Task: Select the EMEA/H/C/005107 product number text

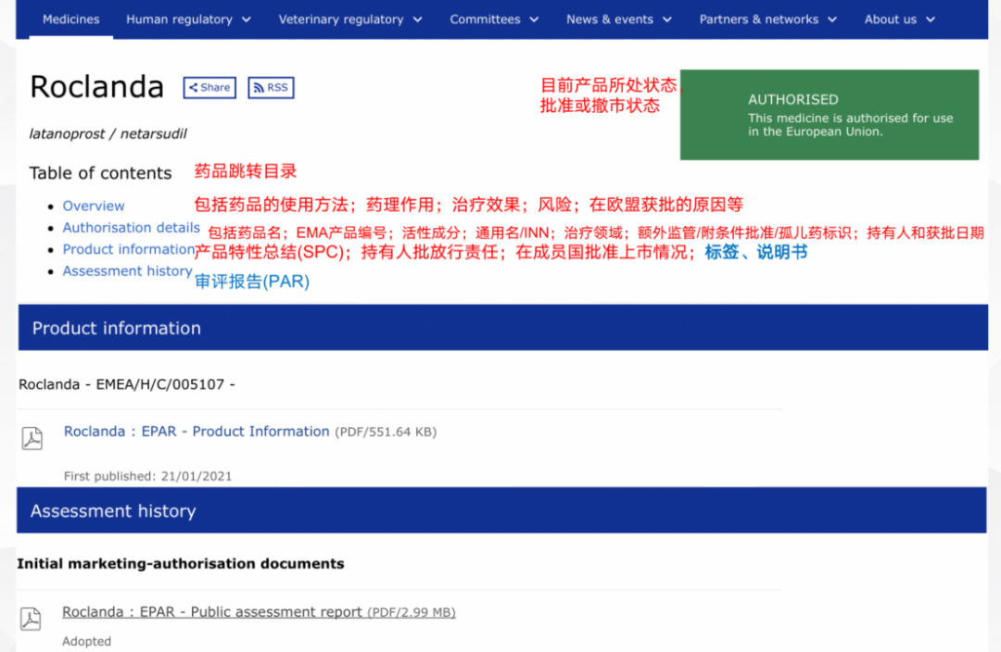Action: click(160, 384)
